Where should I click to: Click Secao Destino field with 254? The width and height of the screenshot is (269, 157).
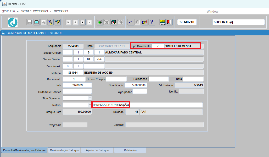(x=99, y=59)
